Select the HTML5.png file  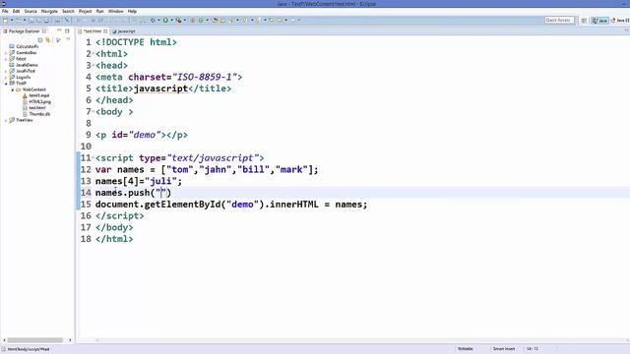point(39,101)
